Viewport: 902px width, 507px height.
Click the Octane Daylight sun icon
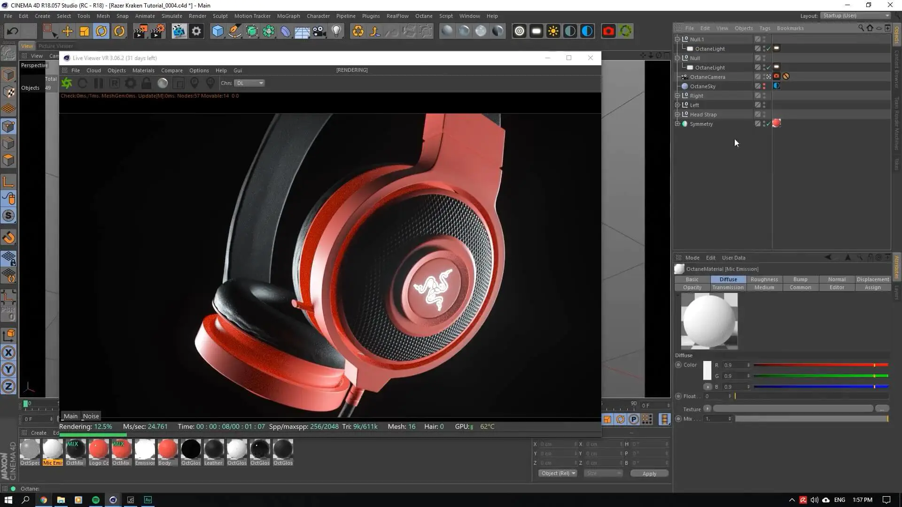(x=553, y=31)
